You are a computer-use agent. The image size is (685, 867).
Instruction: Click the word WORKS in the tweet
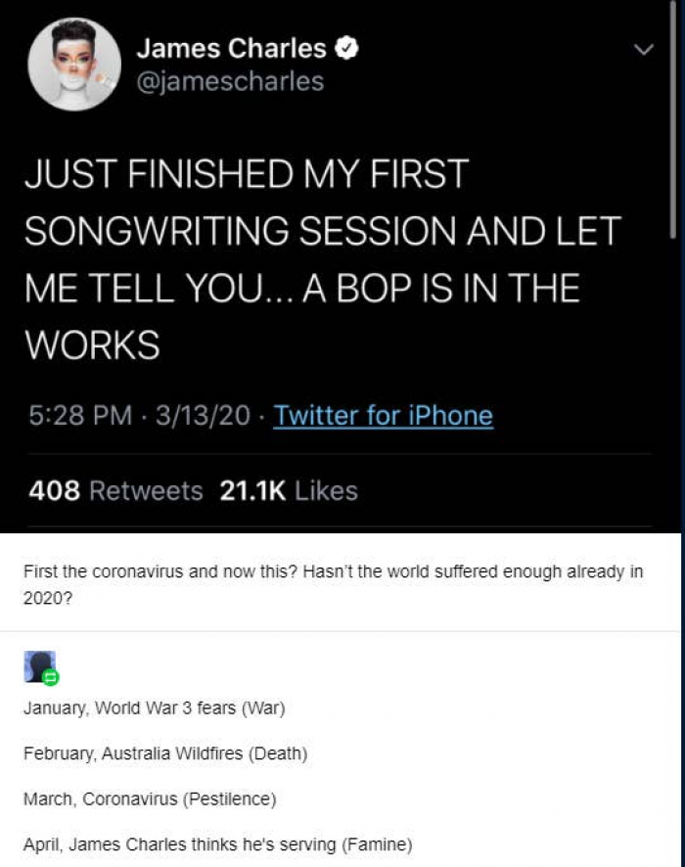point(91,344)
